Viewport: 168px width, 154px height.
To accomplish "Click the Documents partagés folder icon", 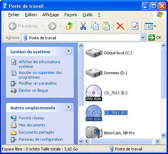I will (14, 133).
